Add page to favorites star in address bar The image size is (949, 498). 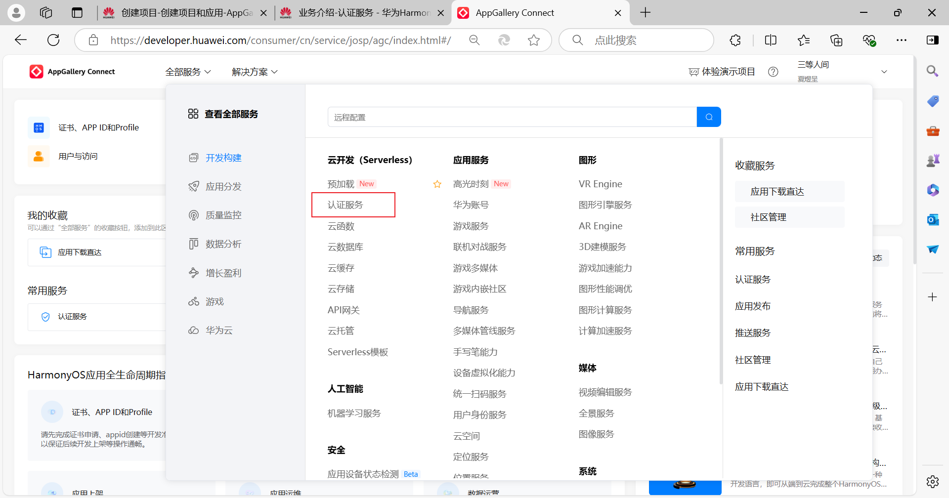[x=534, y=40]
